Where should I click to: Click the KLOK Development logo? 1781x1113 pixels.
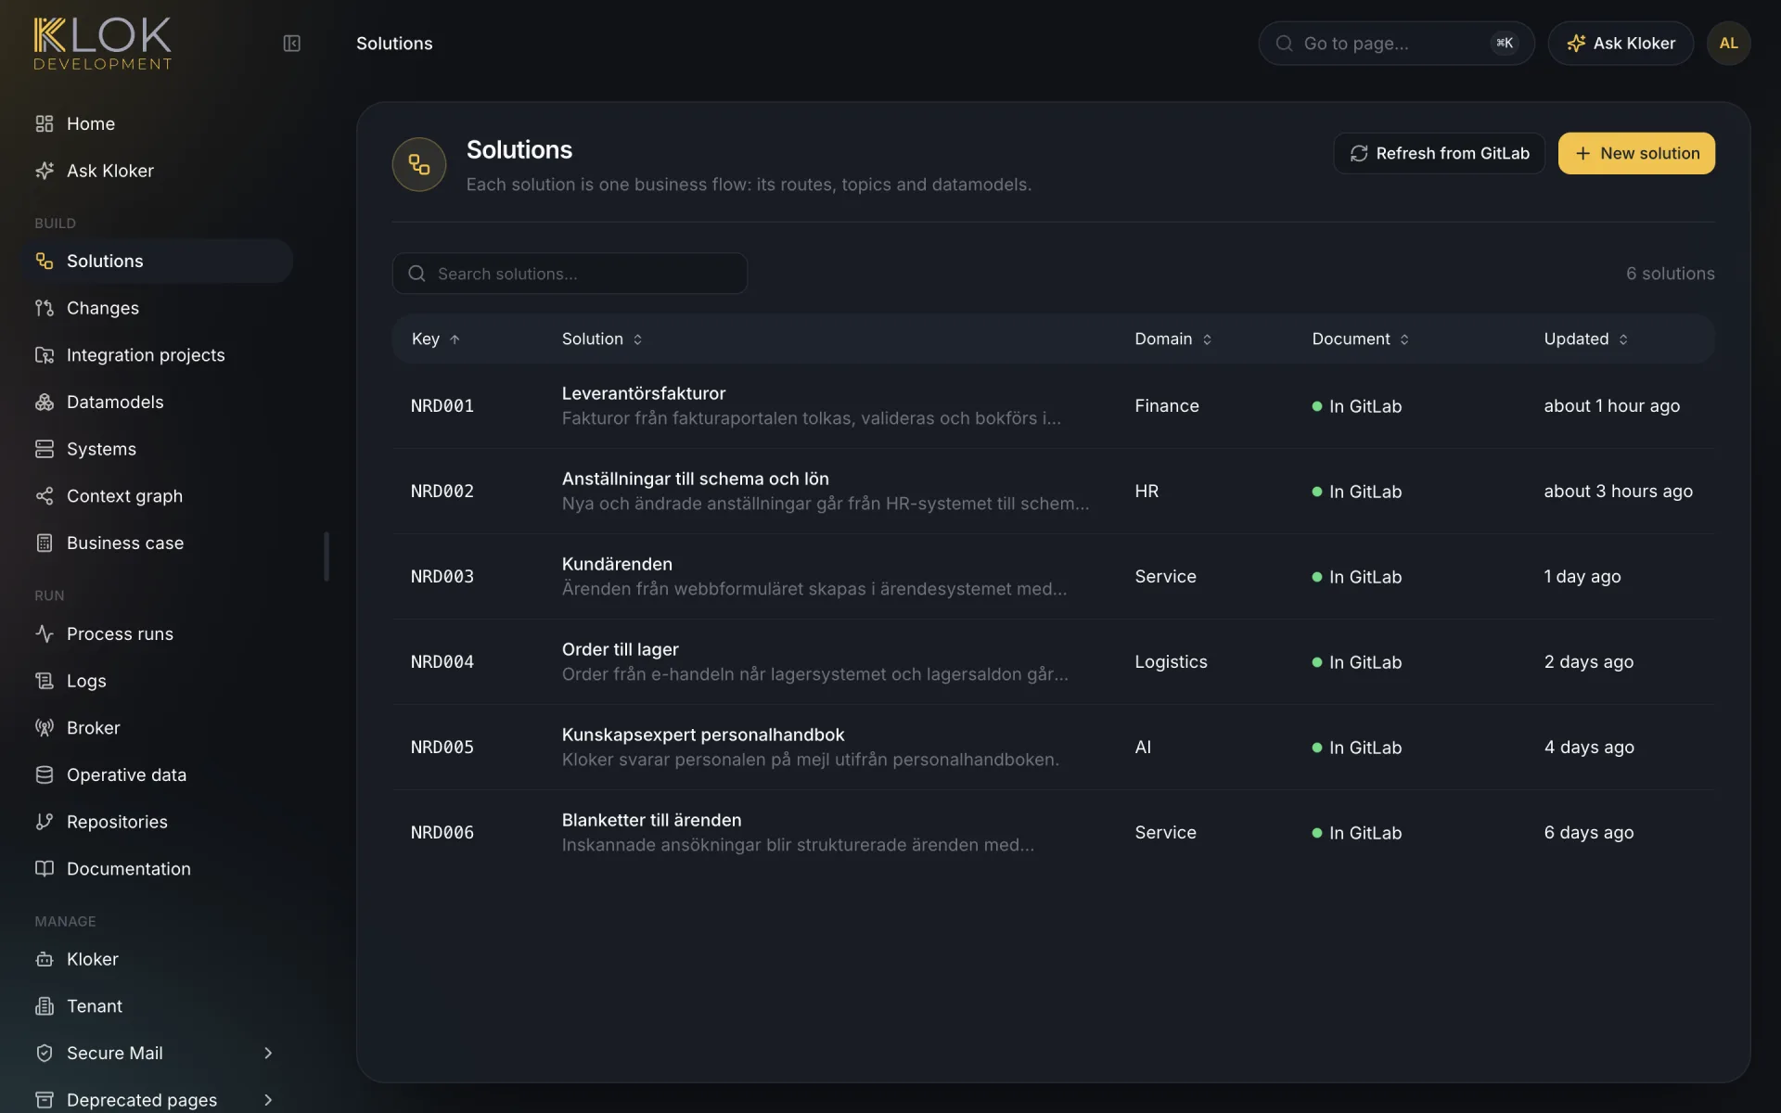(103, 44)
